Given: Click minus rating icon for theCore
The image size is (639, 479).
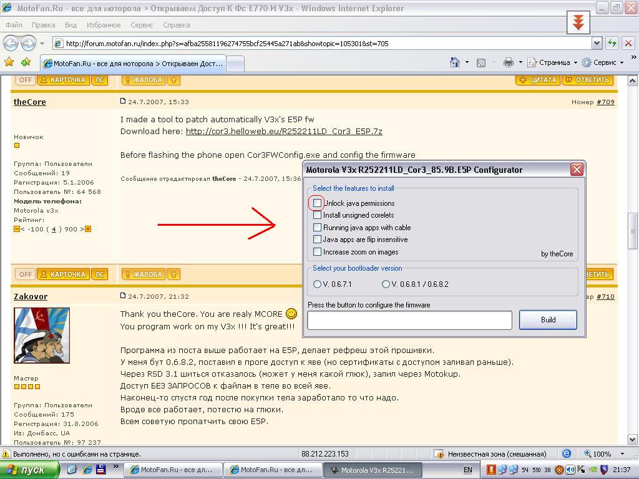Looking at the screenshot, I should coord(17,229).
